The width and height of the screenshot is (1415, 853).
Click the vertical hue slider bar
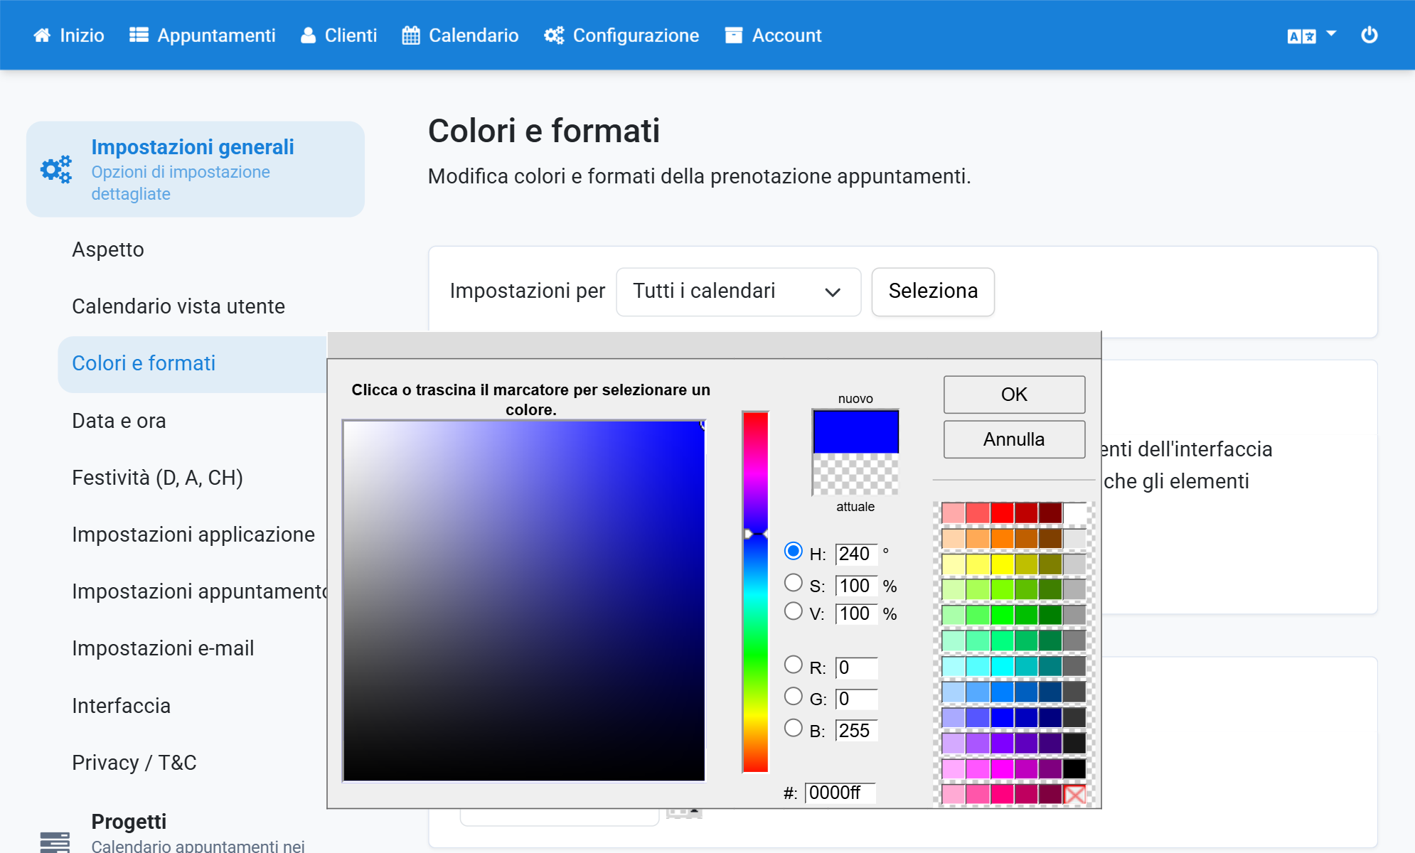pos(755,592)
